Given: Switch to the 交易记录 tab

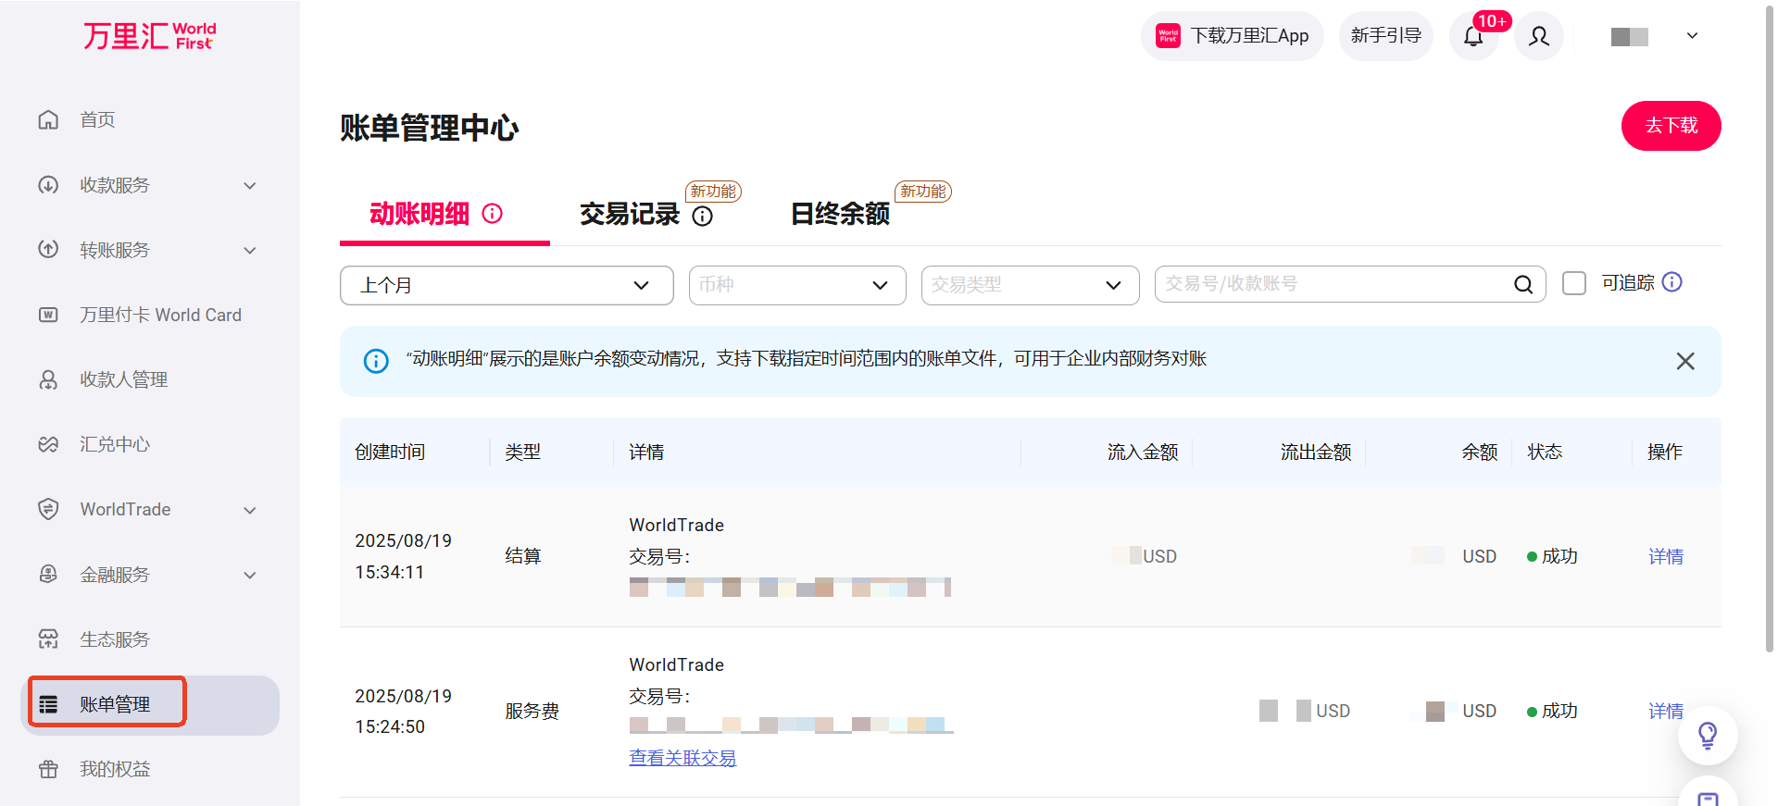Looking at the screenshot, I should click(630, 215).
